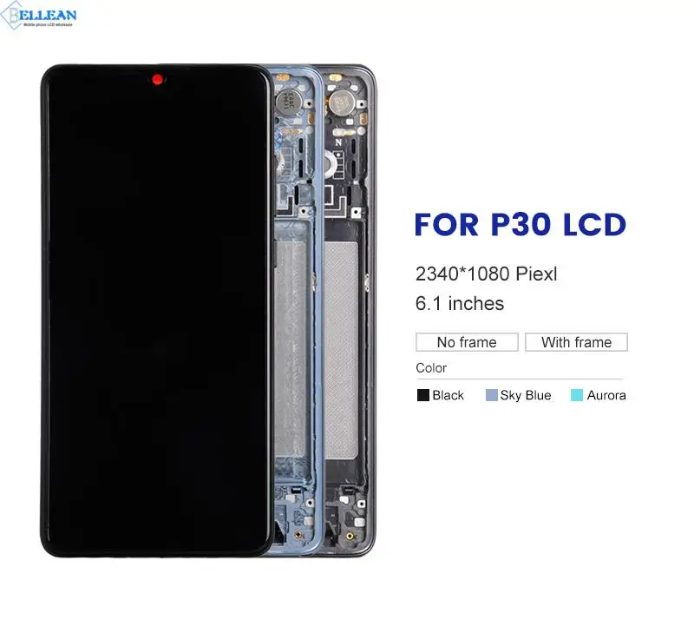Select the With frame option

576,342
